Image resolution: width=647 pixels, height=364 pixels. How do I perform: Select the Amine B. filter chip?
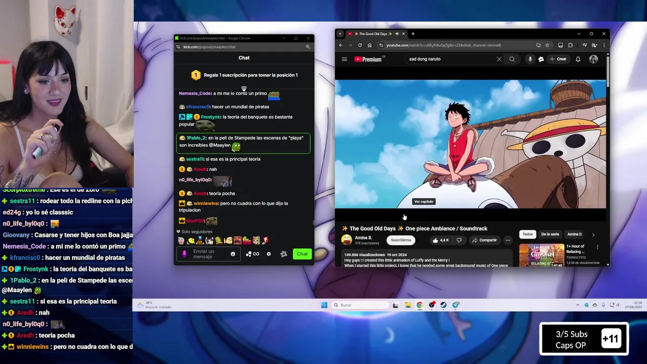[x=574, y=234]
